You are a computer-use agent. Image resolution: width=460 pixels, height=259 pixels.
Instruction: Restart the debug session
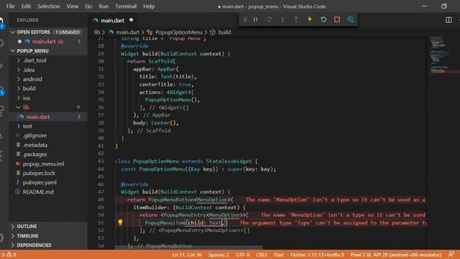tap(323, 19)
